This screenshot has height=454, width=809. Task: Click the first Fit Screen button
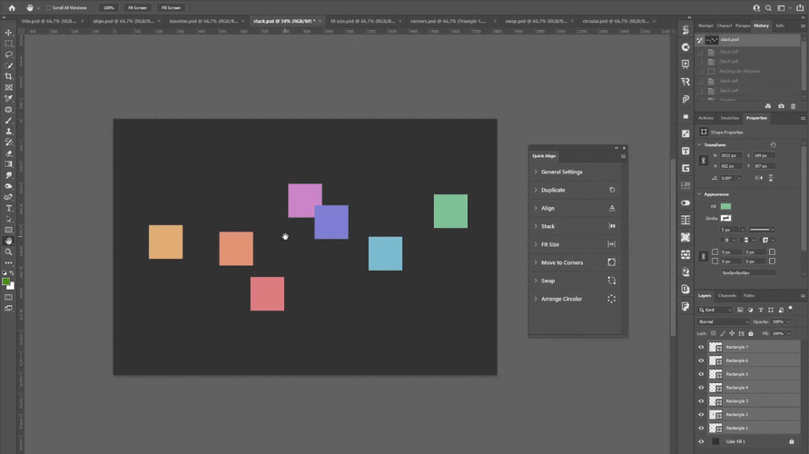(x=137, y=7)
